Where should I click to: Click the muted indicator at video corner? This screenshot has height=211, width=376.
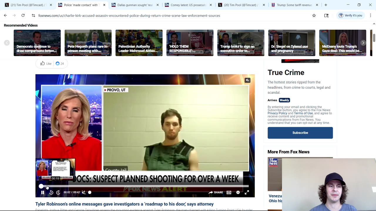pos(248,80)
